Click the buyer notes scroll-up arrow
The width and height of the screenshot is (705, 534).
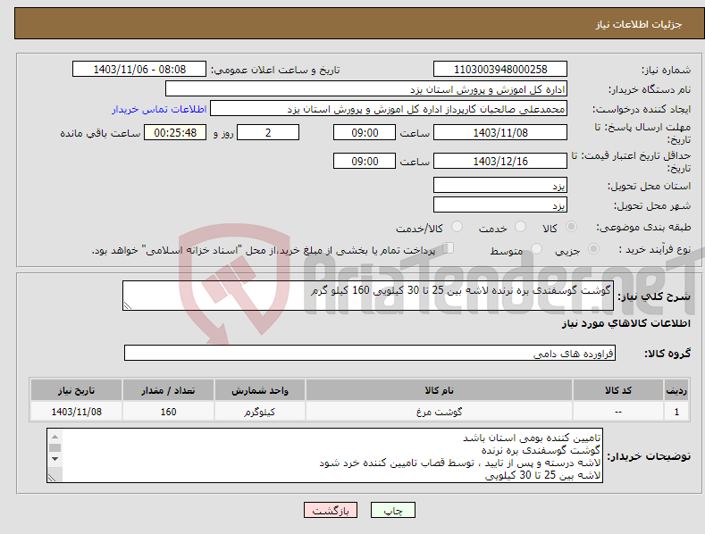coord(55,437)
